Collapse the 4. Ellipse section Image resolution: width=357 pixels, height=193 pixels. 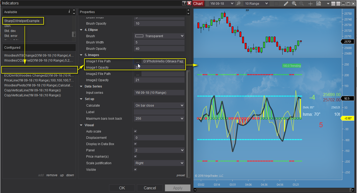(81, 30)
